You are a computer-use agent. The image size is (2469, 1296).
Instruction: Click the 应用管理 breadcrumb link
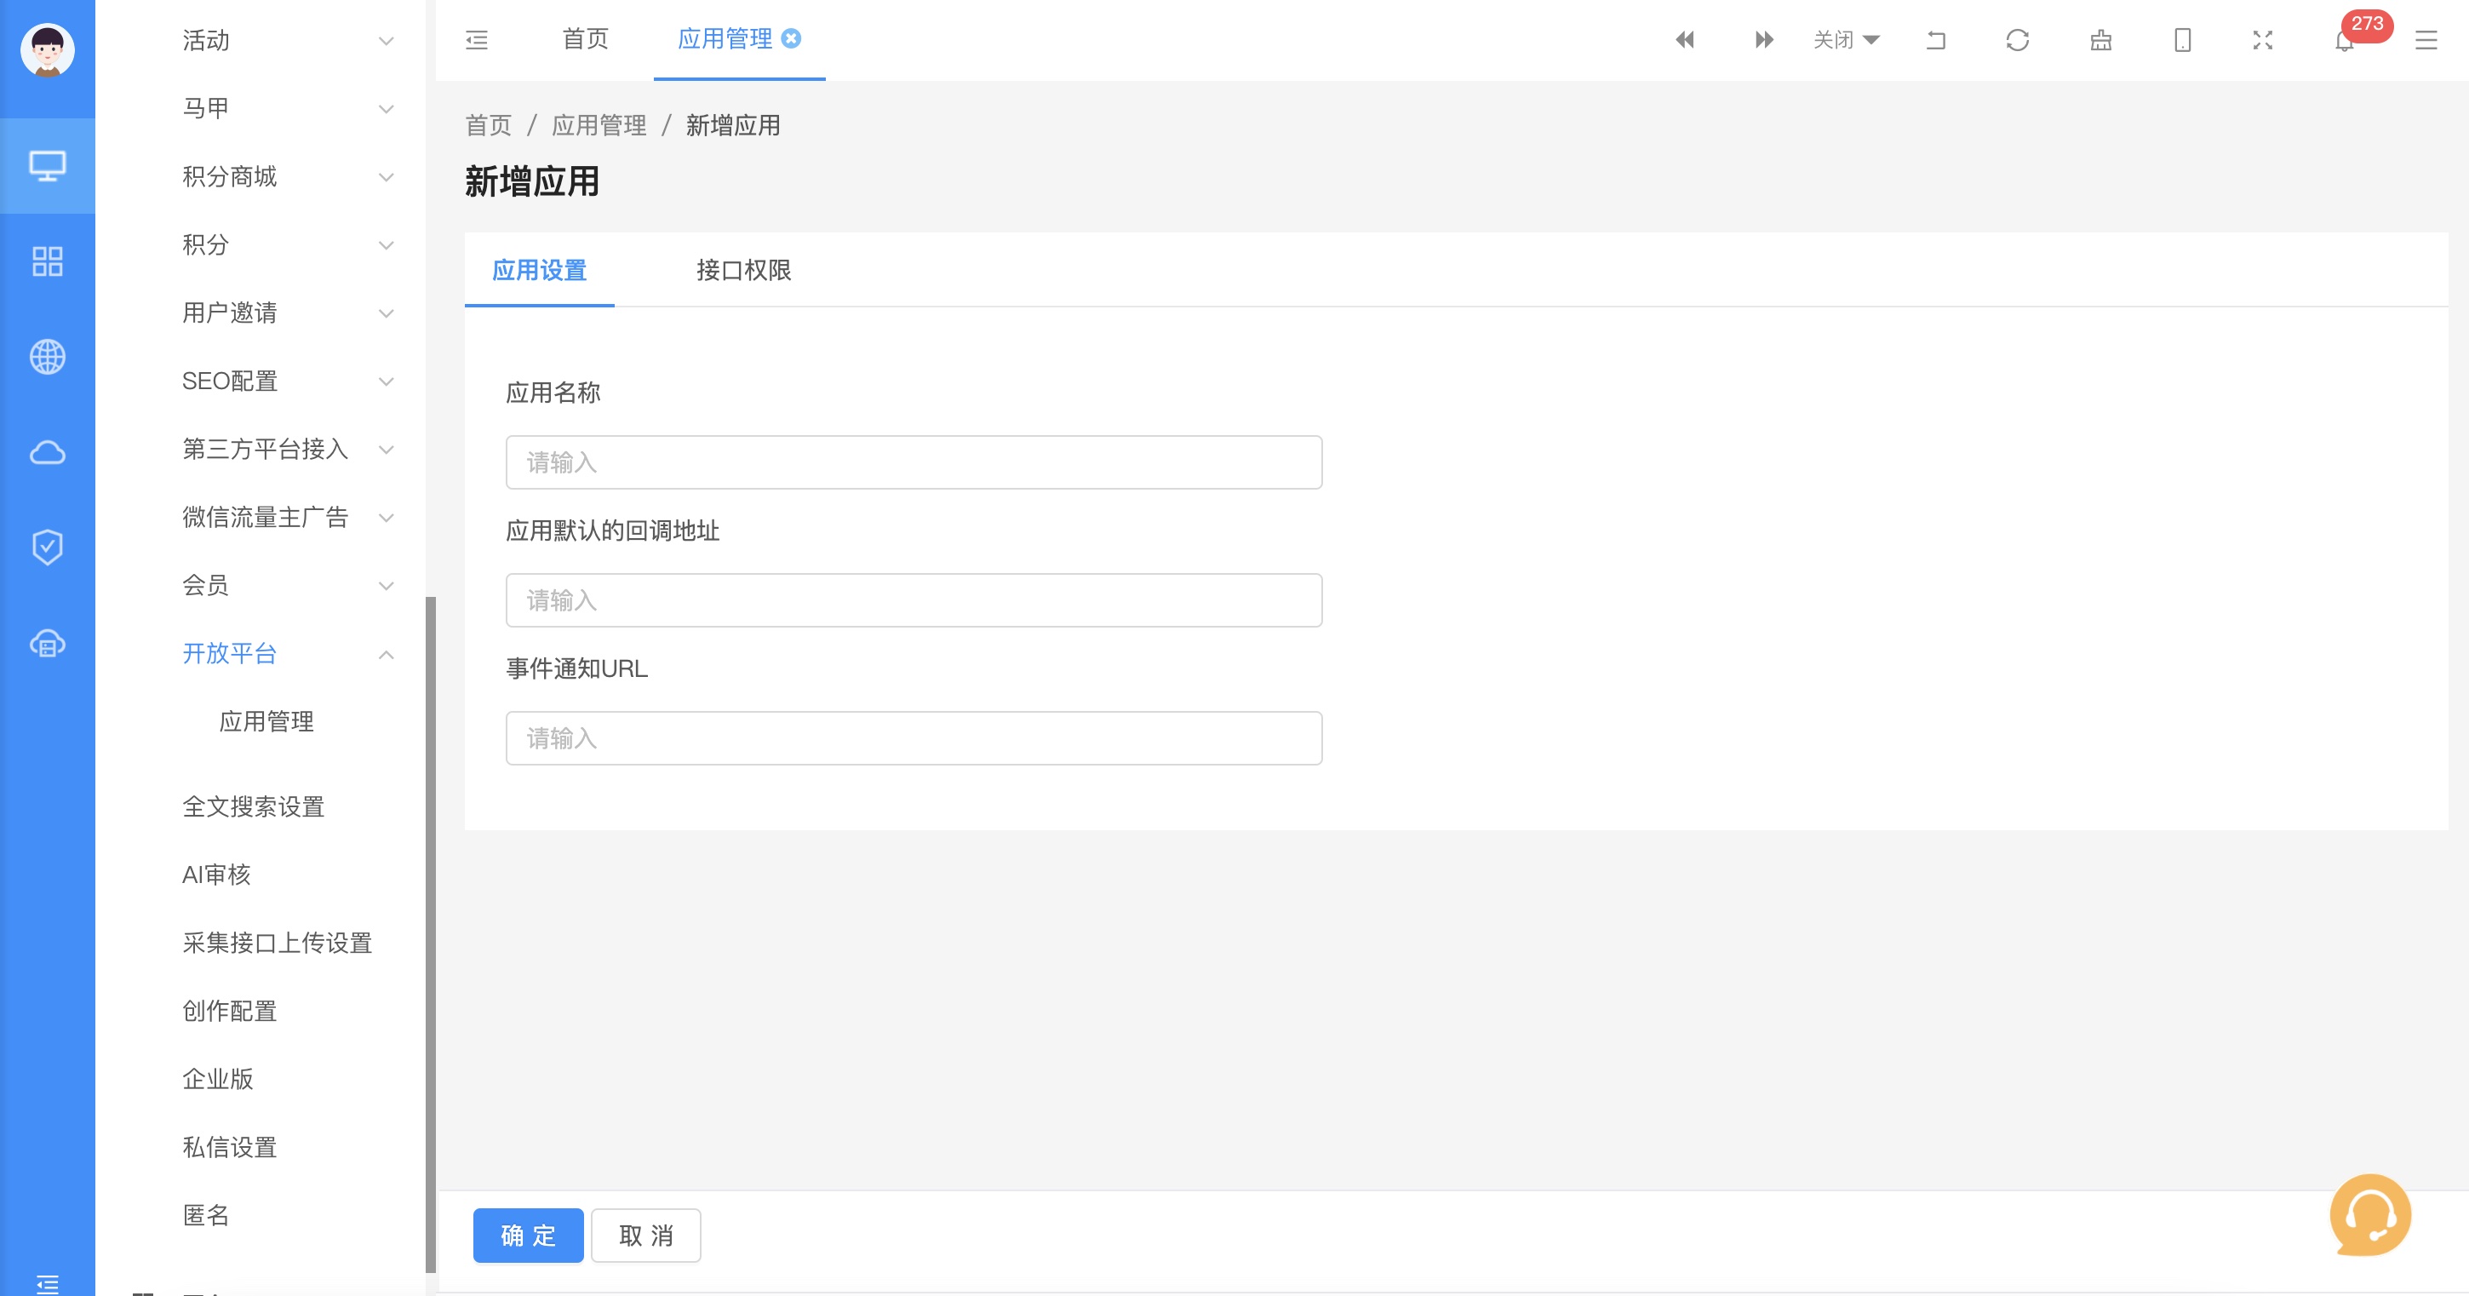[x=598, y=124]
